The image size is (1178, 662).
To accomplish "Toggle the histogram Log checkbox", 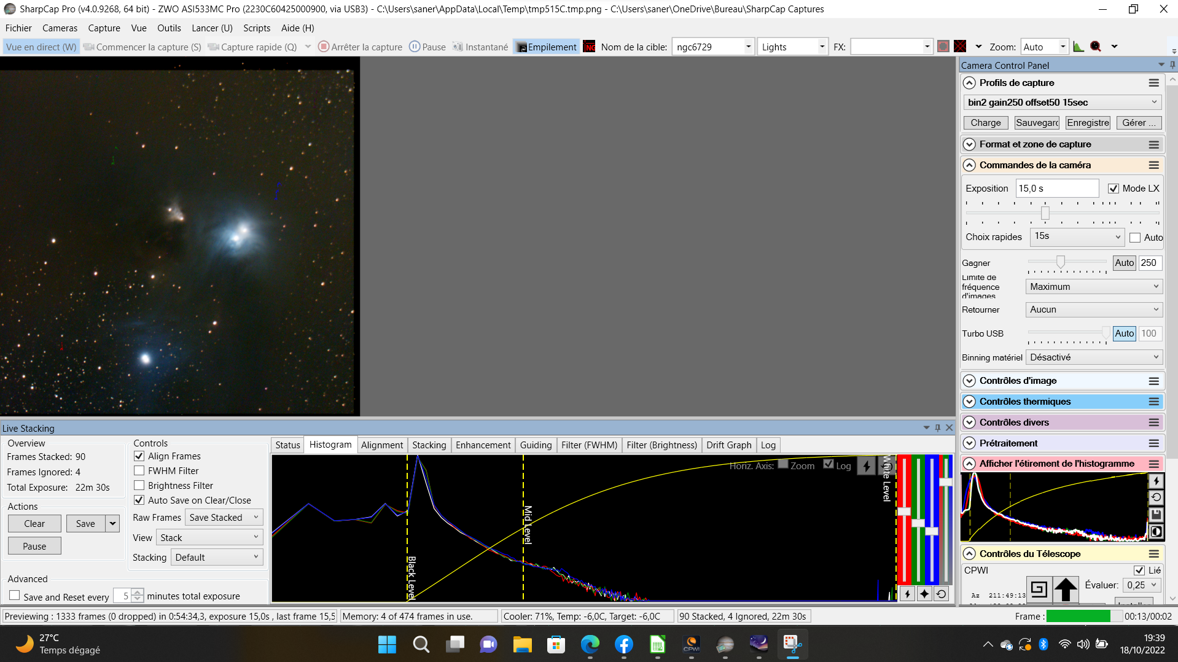I will pos(829,464).
